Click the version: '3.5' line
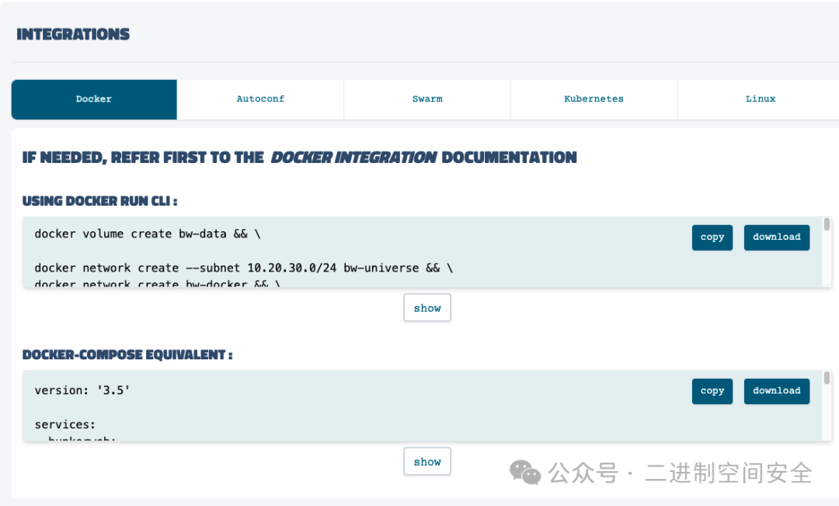 click(82, 390)
